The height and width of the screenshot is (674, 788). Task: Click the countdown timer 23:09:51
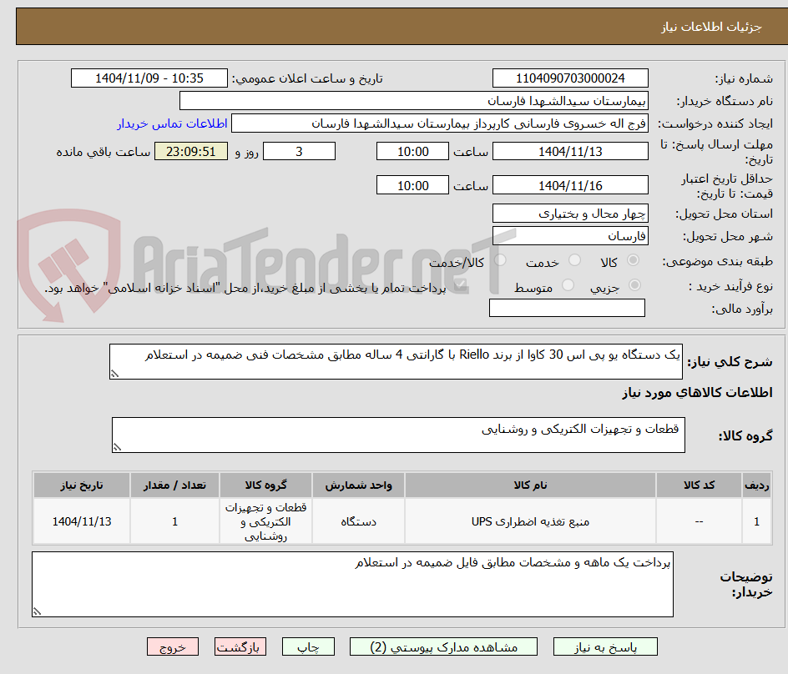pyautogui.click(x=191, y=151)
